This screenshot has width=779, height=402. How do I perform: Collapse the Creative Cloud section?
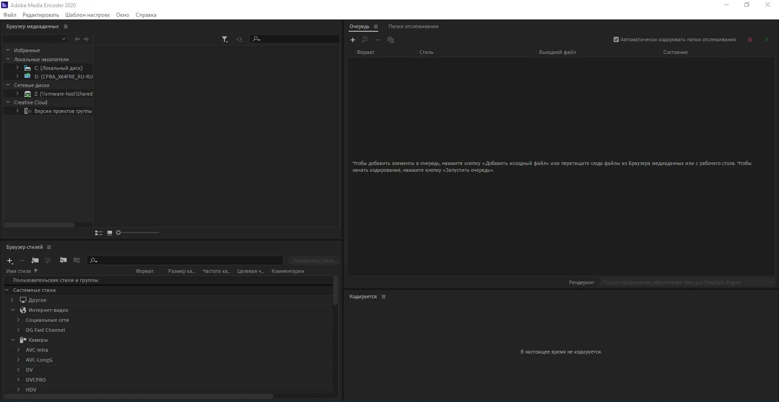pyautogui.click(x=8, y=102)
